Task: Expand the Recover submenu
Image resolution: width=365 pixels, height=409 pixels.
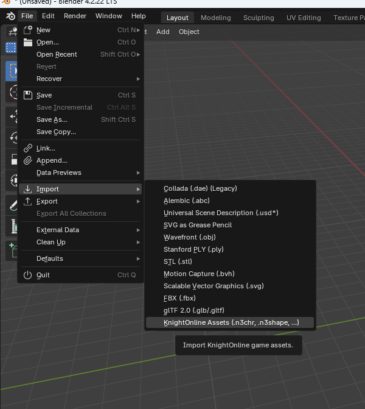Action: click(138, 79)
